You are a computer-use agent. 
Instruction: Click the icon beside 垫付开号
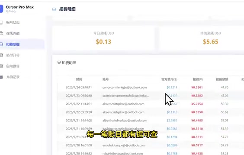[x=1, y=55]
